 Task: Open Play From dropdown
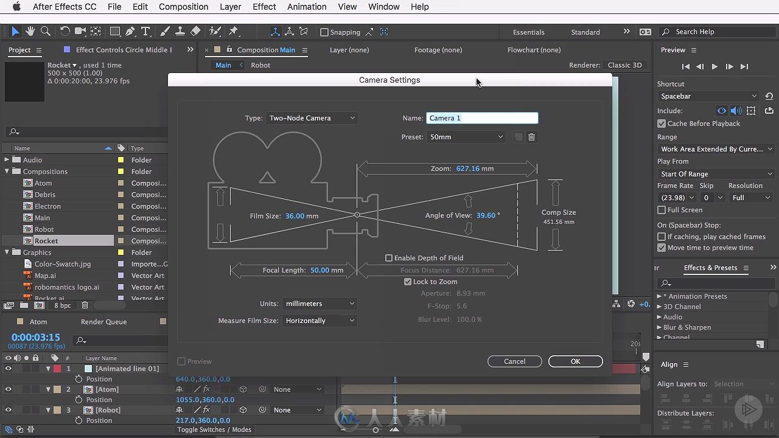(x=716, y=174)
